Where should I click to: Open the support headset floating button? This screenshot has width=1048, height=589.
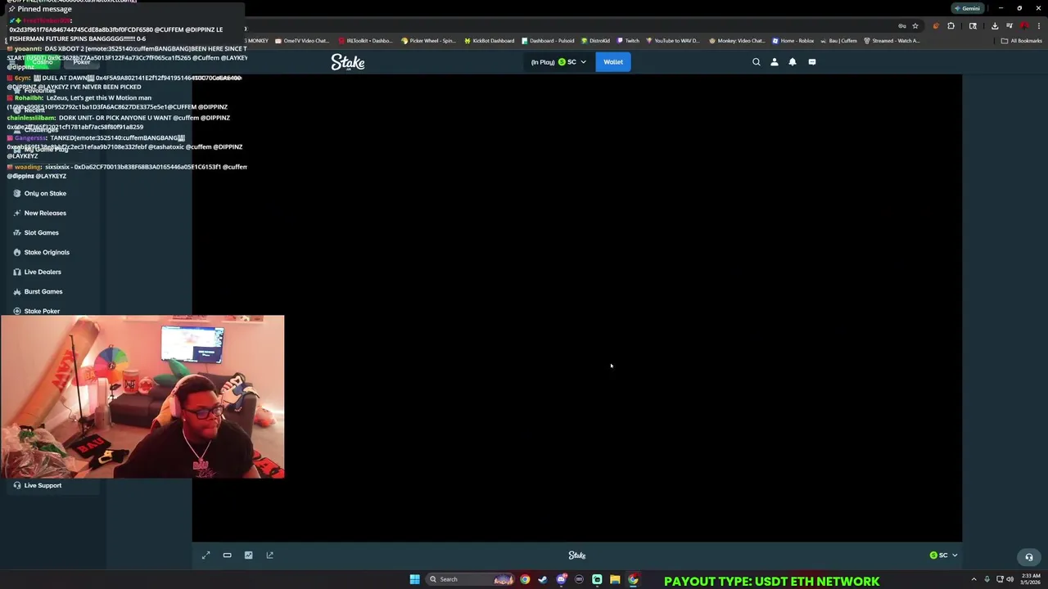coord(1029,557)
